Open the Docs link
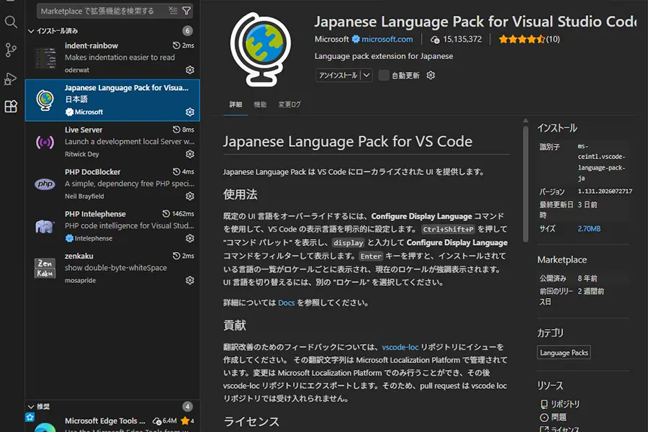The width and height of the screenshot is (648, 432). [x=287, y=302]
